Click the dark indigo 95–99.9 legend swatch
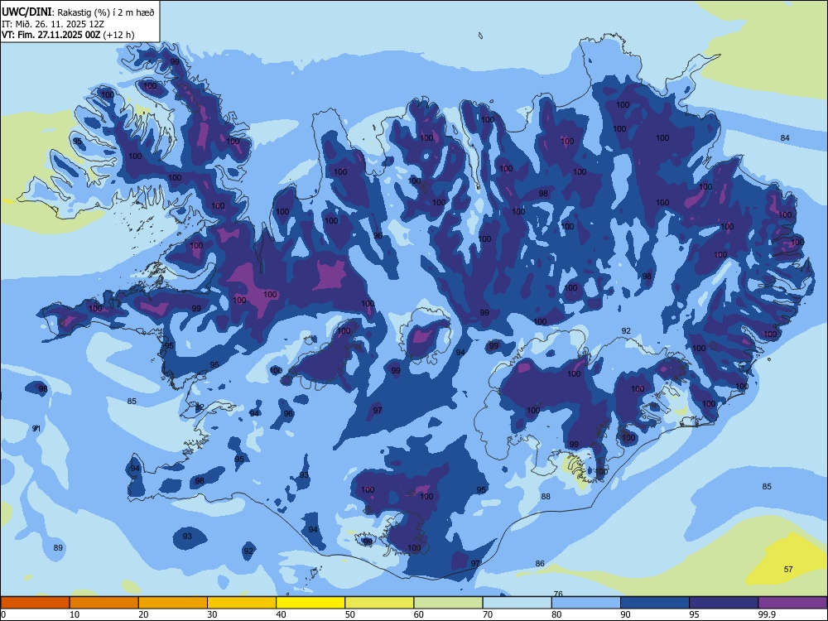The height and width of the screenshot is (621, 828). pyautogui.click(x=724, y=603)
